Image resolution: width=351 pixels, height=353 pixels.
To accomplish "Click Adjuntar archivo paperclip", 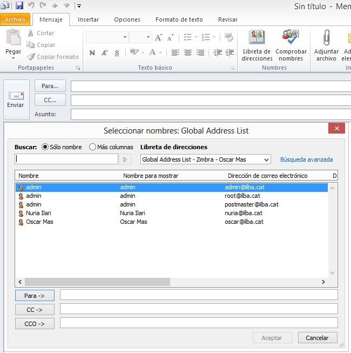I will coord(326,45).
